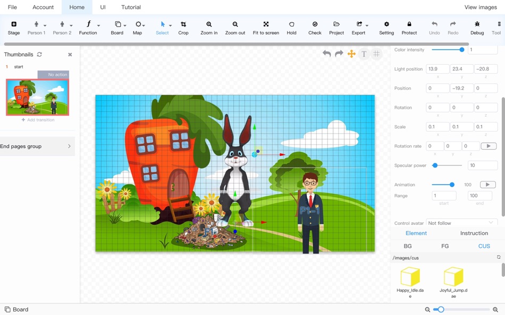Adjust the Animation speed slider
This screenshot has height=315, width=505.
[x=443, y=185]
